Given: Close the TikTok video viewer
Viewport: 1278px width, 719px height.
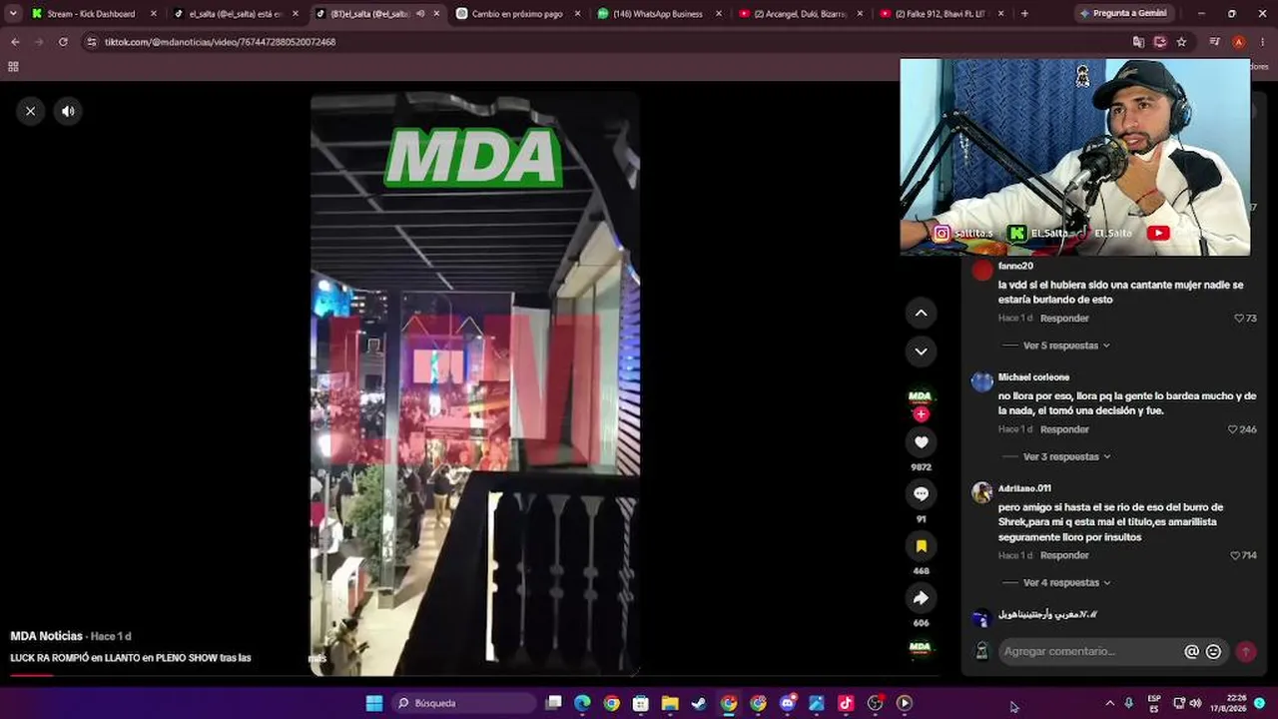Looking at the screenshot, I should click(x=30, y=111).
